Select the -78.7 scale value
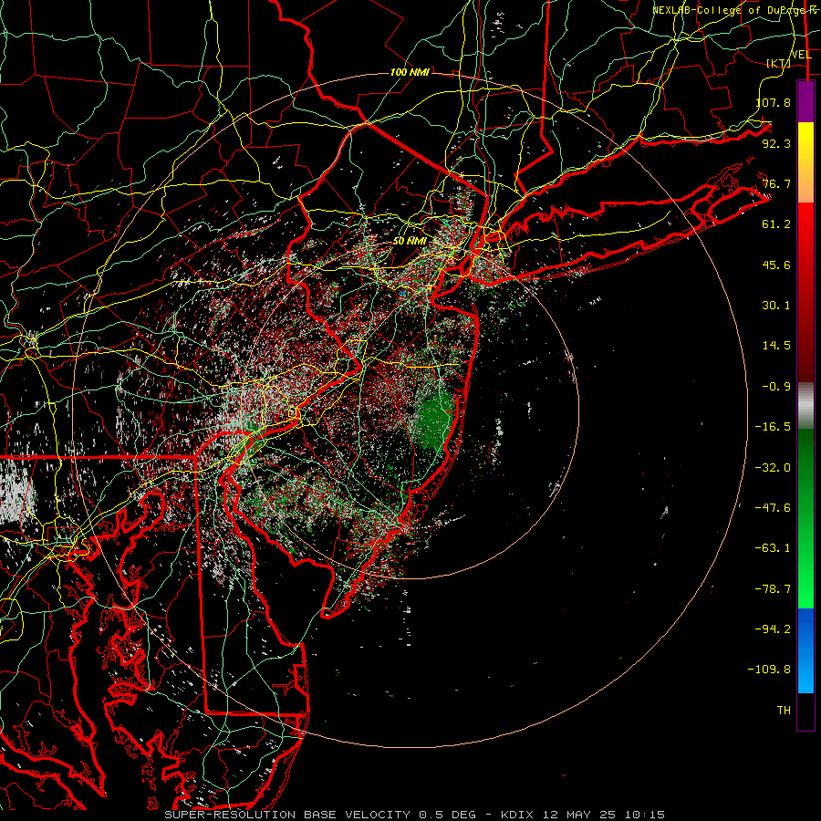821x821 pixels. click(x=773, y=589)
